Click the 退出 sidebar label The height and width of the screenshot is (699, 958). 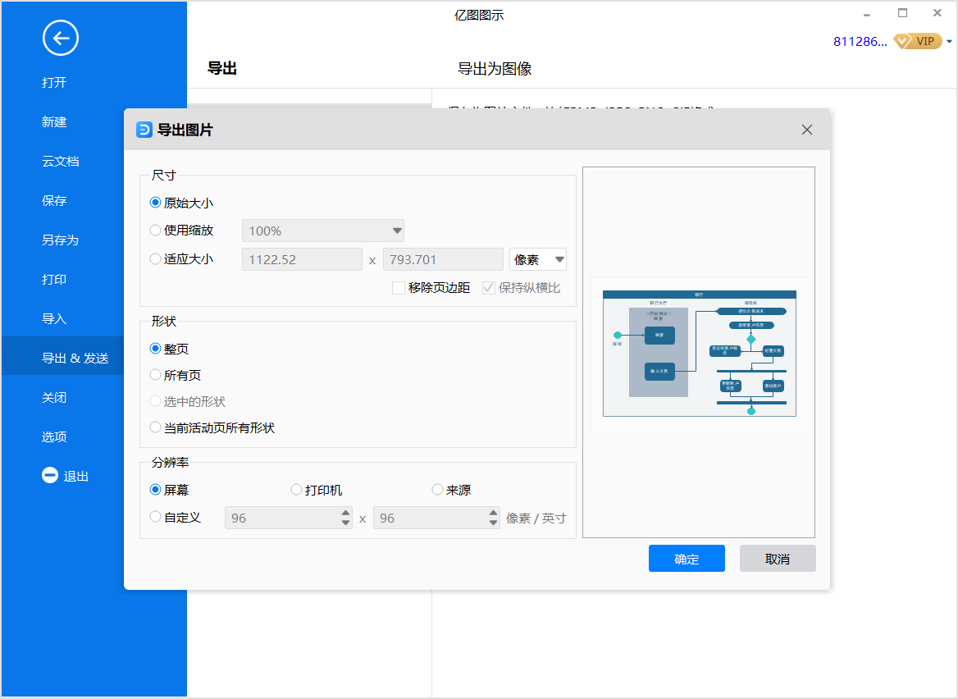coord(75,476)
